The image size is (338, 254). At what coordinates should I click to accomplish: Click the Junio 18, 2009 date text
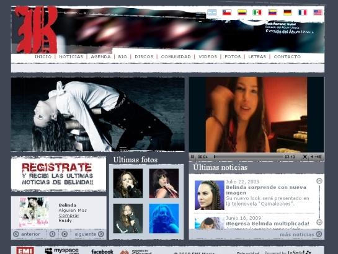(x=243, y=218)
